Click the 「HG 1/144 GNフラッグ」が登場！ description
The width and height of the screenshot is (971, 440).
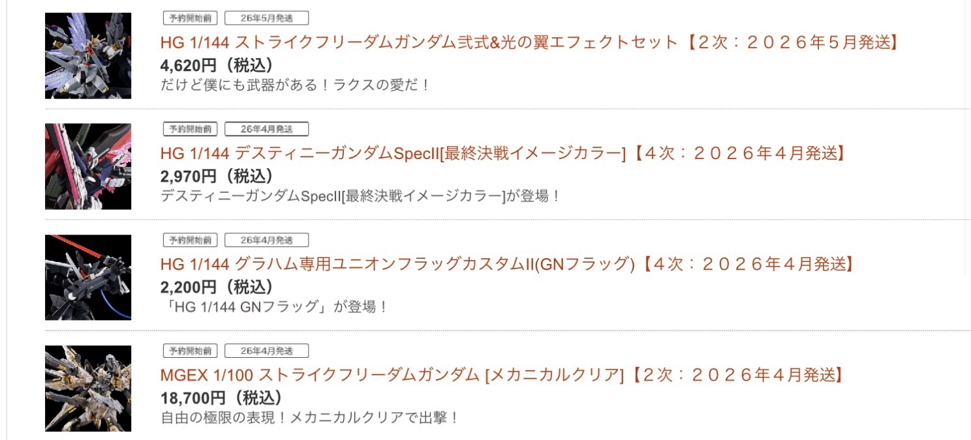pos(274,306)
